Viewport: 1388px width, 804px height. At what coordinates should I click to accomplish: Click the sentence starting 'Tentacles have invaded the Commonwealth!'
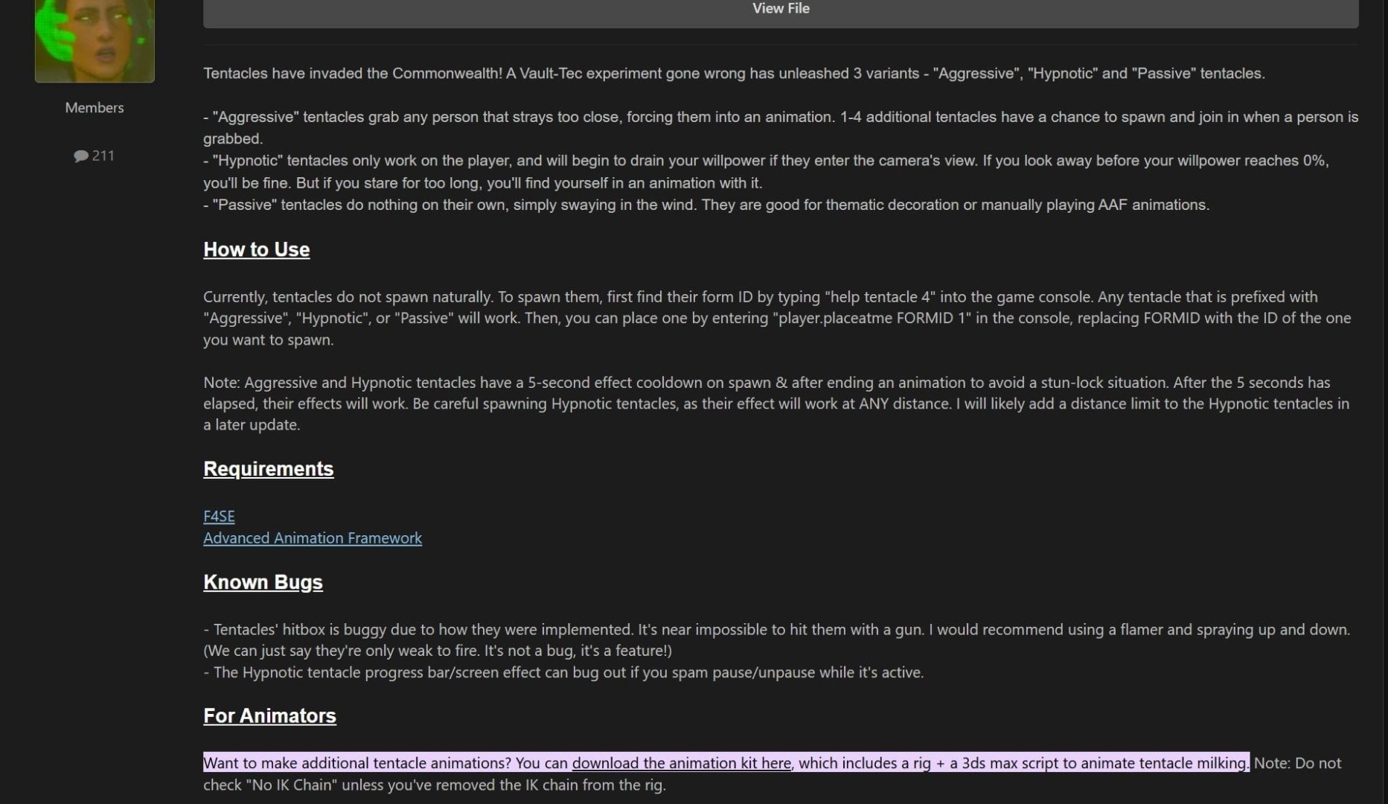(734, 74)
